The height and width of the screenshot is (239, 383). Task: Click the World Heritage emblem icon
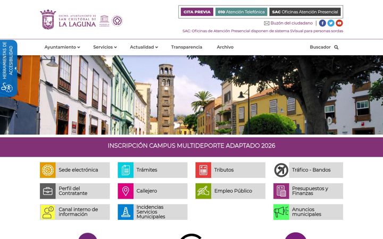pyautogui.click(x=117, y=21)
